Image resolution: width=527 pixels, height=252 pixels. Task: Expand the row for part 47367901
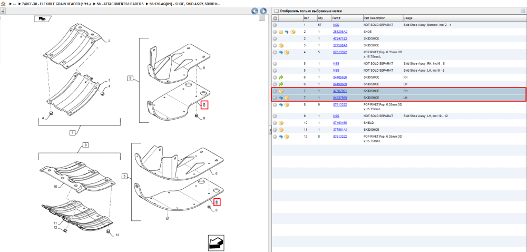tap(275, 91)
